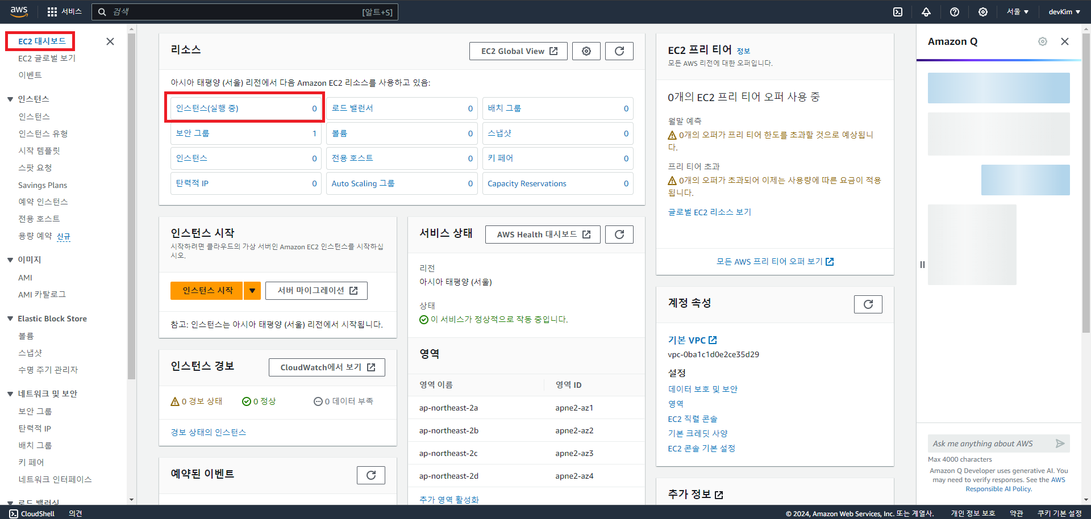Open the devKim account menu
1091x519 pixels.
(1064, 12)
